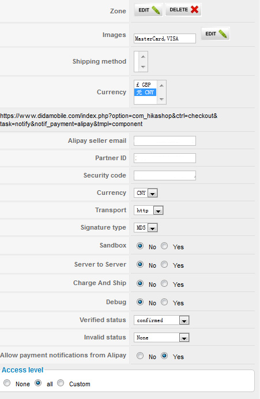
Task: Disable Alipay payment notifications with No
Action: coord(140,356)
